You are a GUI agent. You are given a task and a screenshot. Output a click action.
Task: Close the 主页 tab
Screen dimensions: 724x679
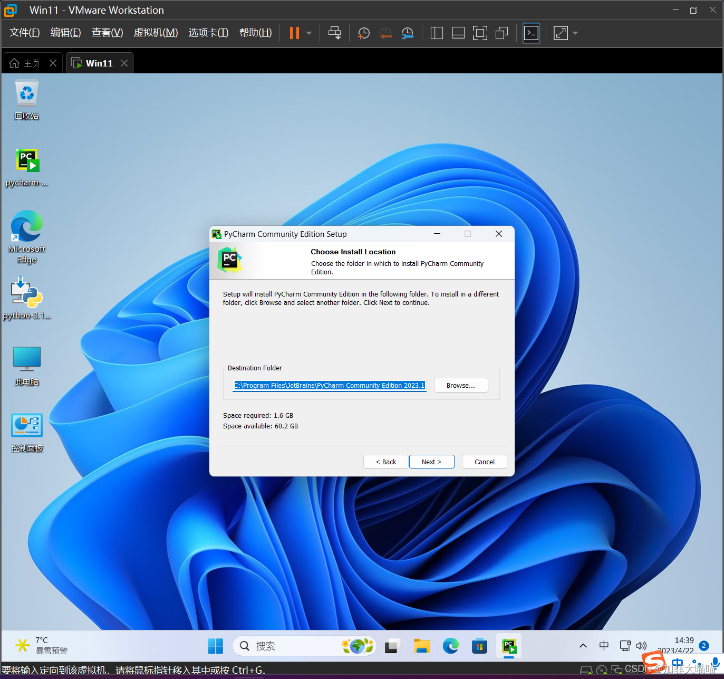tap(53, 63)
